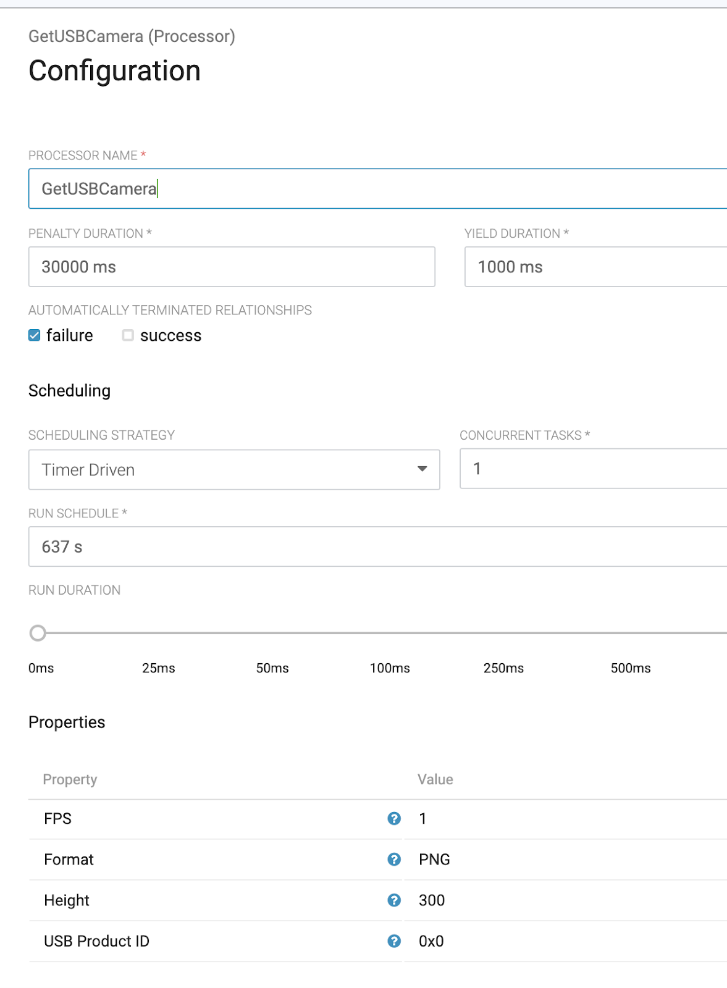Edit the USB Product ID value 0x0
Viewport: 727px width, 988px height.
pos(431,941)
